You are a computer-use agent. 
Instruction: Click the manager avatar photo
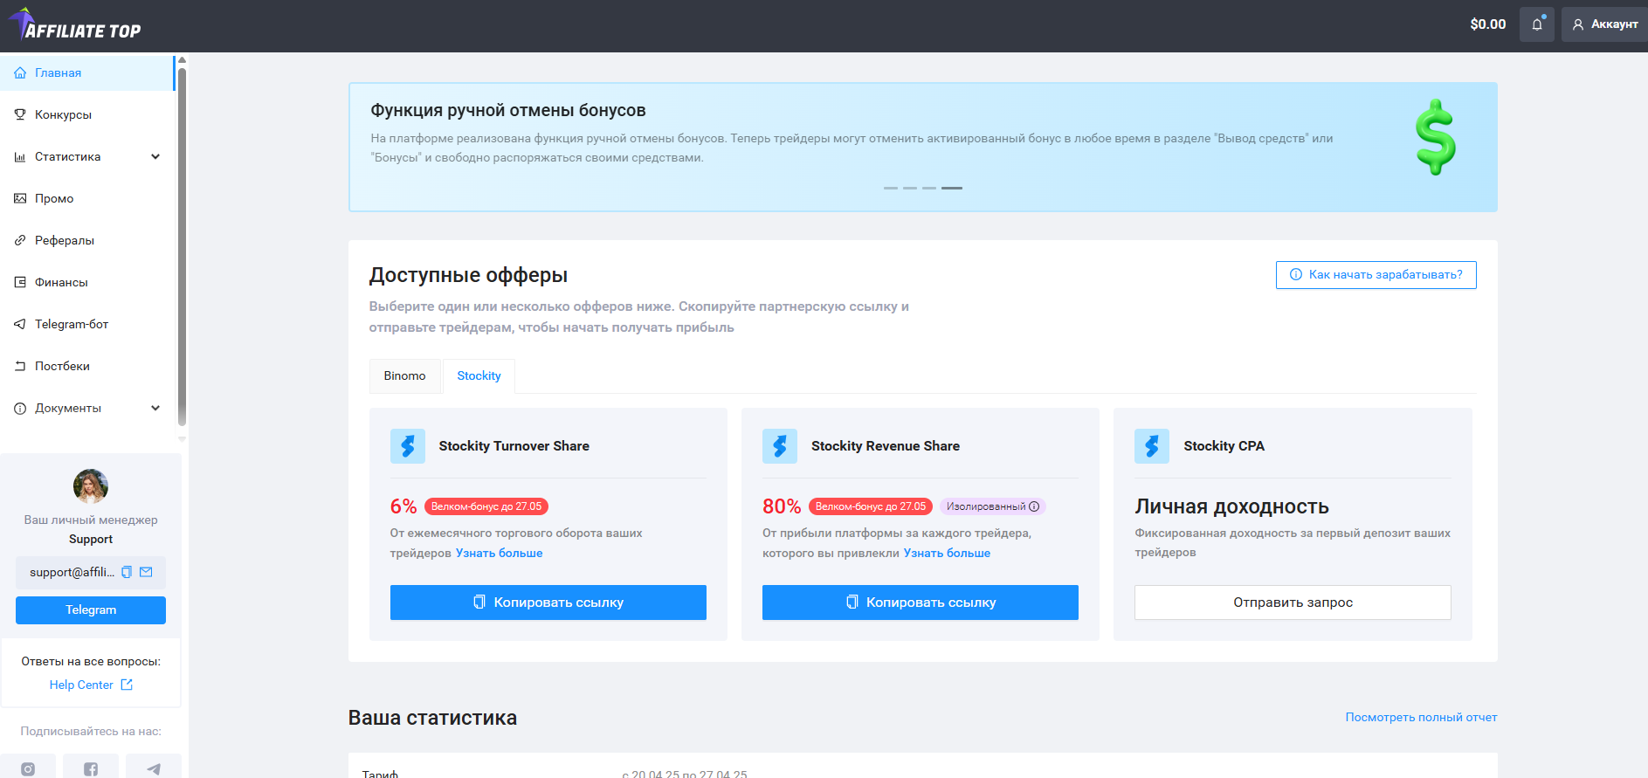[x=91, y=486]
